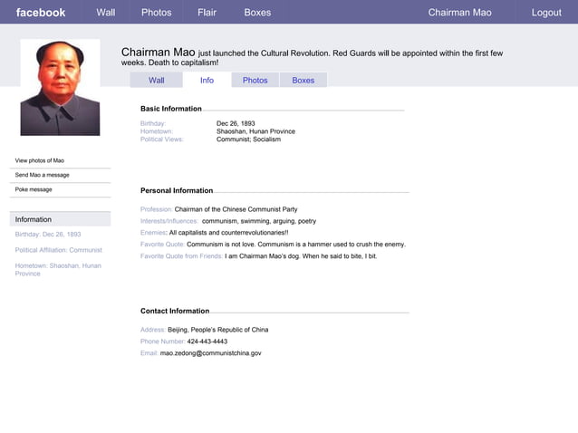This screenshot has height=433, width=578.
Task: Click View photos of Mao
Action: (40, 160)
